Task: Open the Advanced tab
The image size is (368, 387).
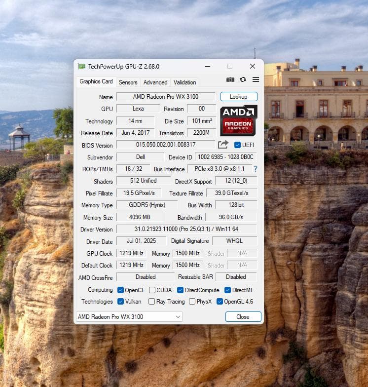Action: [155, 82]
